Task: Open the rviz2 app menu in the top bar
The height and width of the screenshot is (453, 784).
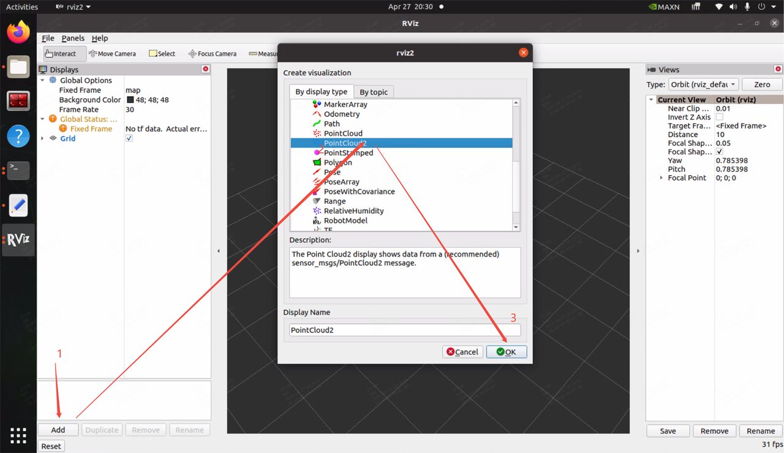Action: pyautogui.click(x=73, y=7)
